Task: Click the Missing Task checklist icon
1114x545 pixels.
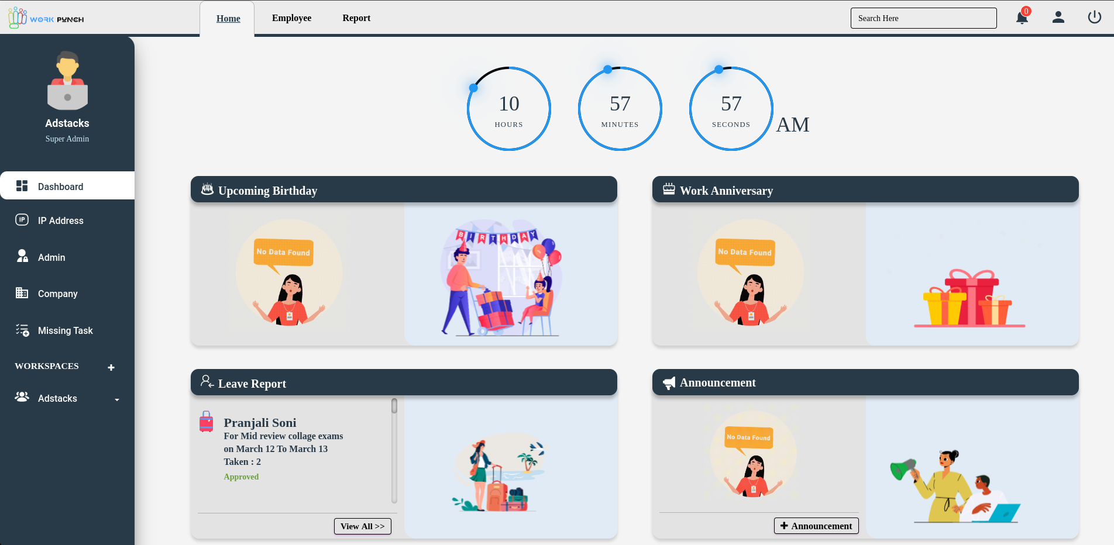Action: pos(22,330)
